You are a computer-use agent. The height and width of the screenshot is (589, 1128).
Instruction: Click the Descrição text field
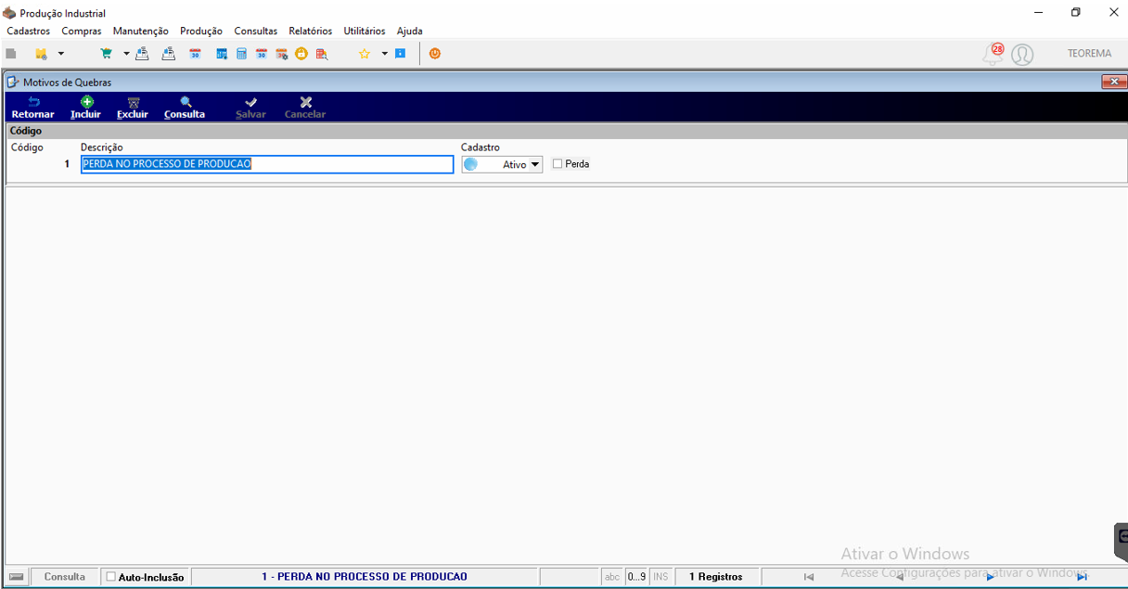pos(267,164)
